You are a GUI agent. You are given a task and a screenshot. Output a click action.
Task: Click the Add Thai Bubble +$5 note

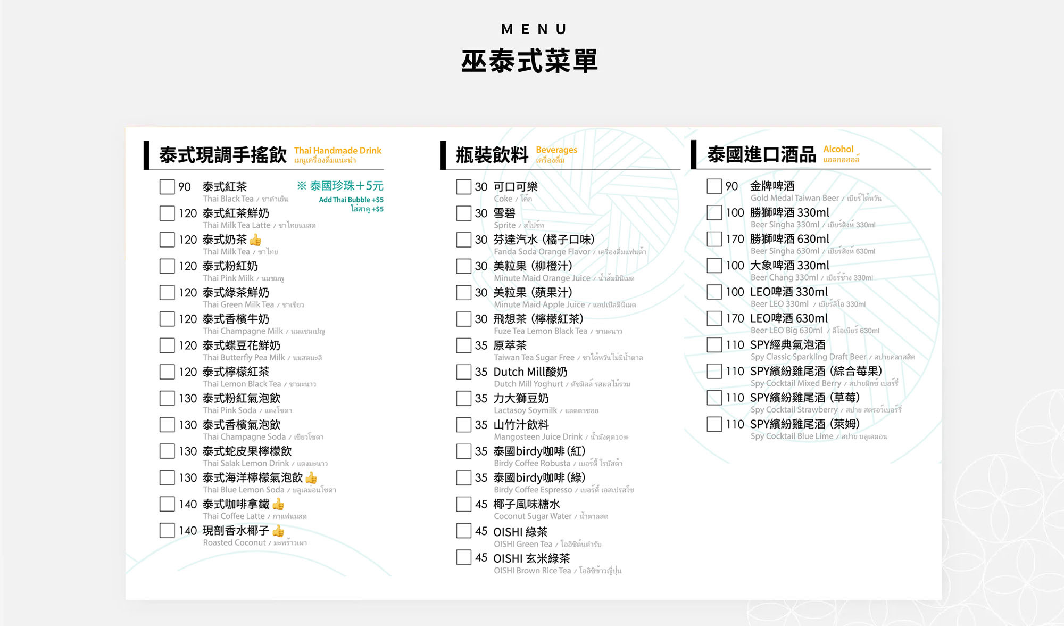point(351,200)
